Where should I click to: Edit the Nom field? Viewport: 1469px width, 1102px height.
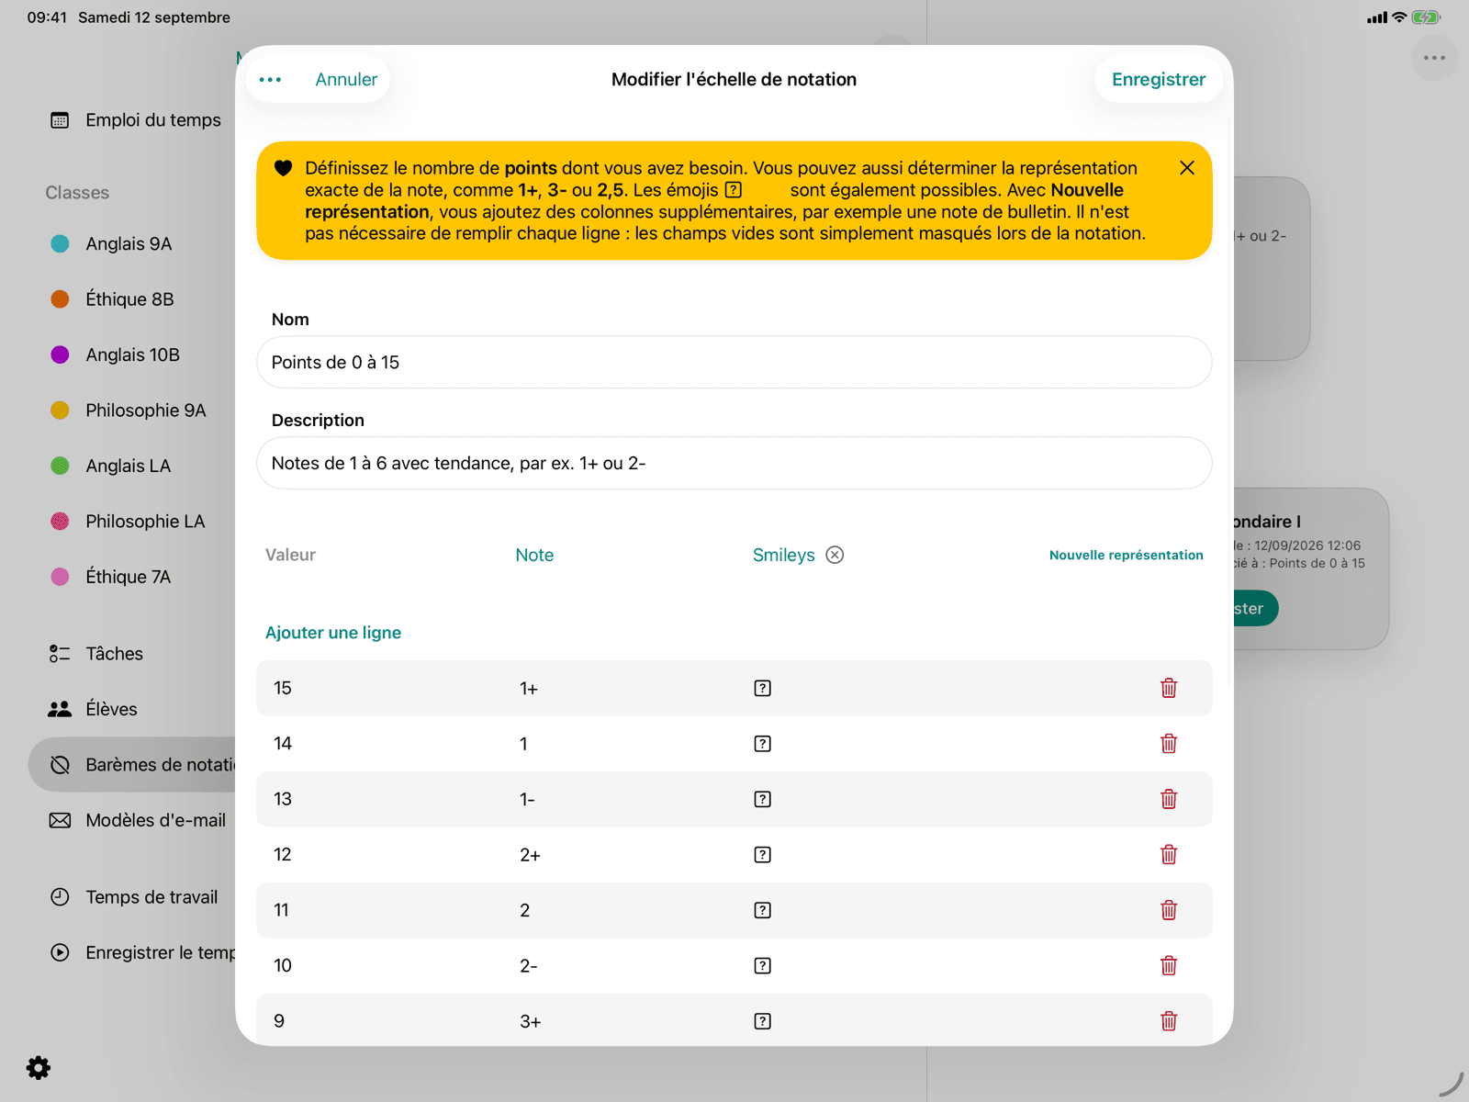[734, 362]
